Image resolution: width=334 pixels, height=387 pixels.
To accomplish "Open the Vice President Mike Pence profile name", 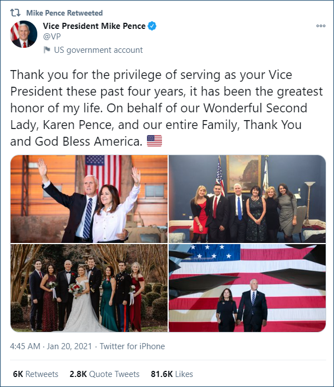I will [x=94, y=26].
